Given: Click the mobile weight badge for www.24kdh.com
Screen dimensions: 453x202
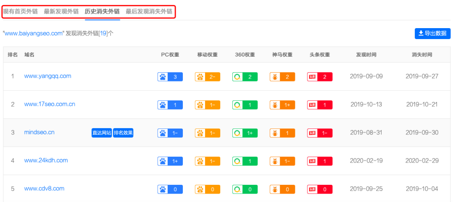Looking at the screenshot, I should 208,161.
